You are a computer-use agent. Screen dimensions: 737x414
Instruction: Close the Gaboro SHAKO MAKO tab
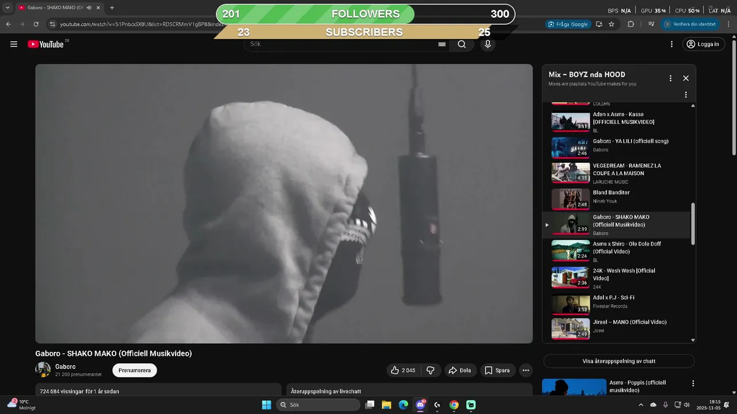click(x=98, y=8)
